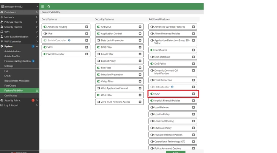Toggle Zero Trust Network Access on
The height and width of the screenshot is (153, 277).
point(99,102)
